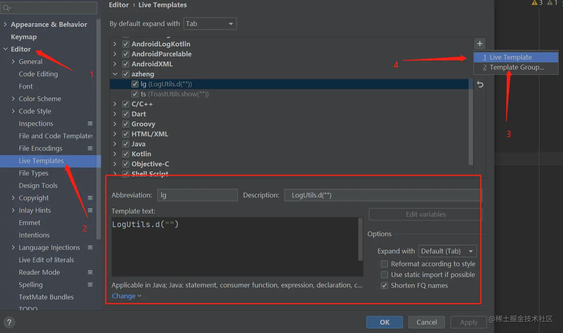Enable Use static import if possible
Image resolution: width=563 pixels, height=333 pixels.
click(384, 275)
